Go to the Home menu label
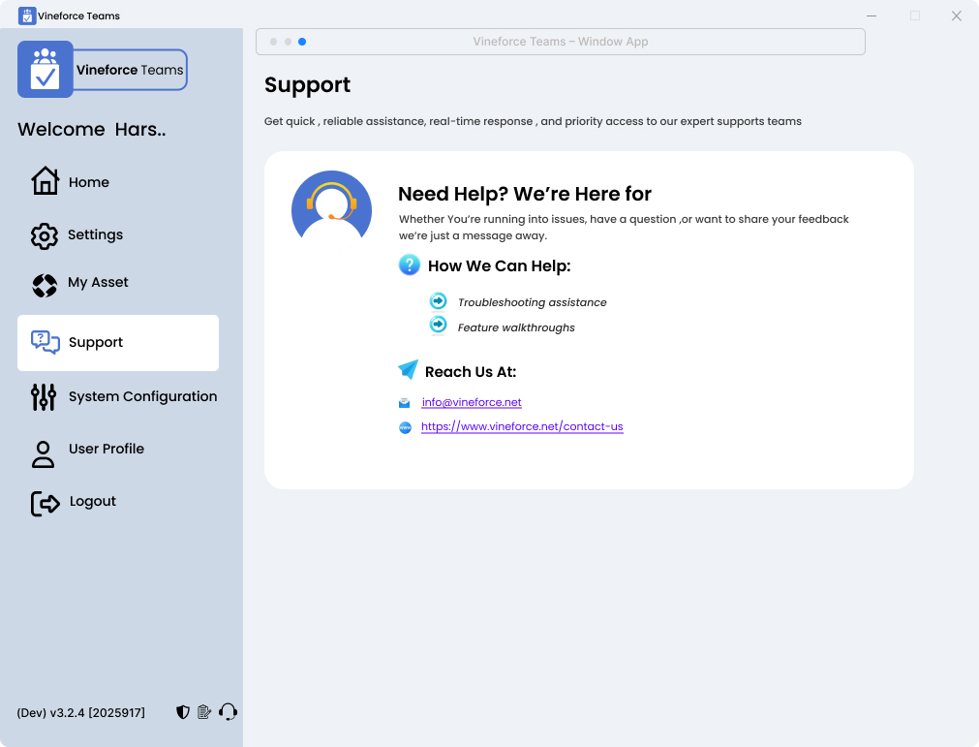This screenshot has width=979, height=747. coord(89,182)
